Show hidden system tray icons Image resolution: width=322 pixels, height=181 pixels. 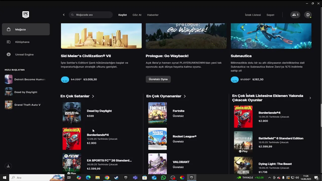[269, 177]
